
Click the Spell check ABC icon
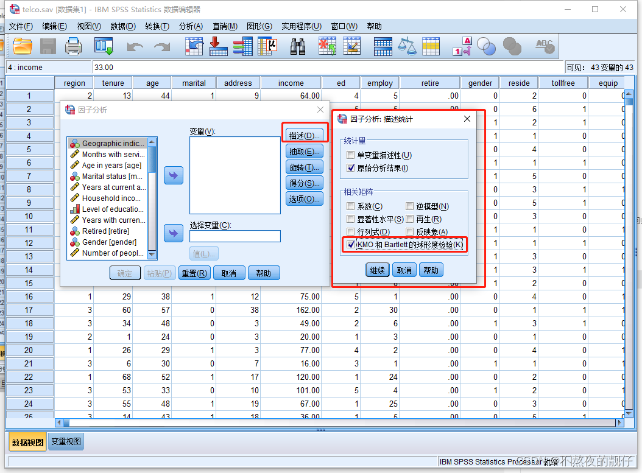(545, 46)
